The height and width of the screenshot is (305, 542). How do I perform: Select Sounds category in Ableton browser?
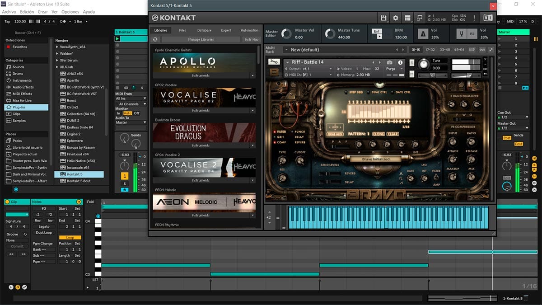19,67
